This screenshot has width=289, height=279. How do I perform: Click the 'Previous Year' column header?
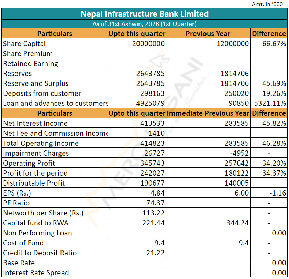click(x=208, y=34)
